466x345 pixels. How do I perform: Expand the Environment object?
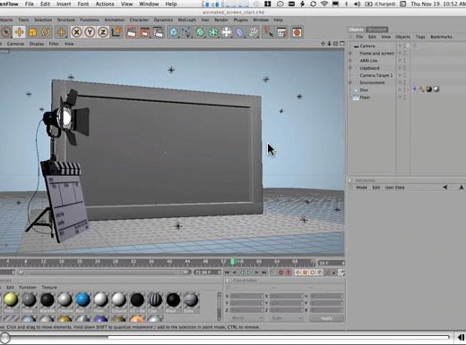point(350,82)
